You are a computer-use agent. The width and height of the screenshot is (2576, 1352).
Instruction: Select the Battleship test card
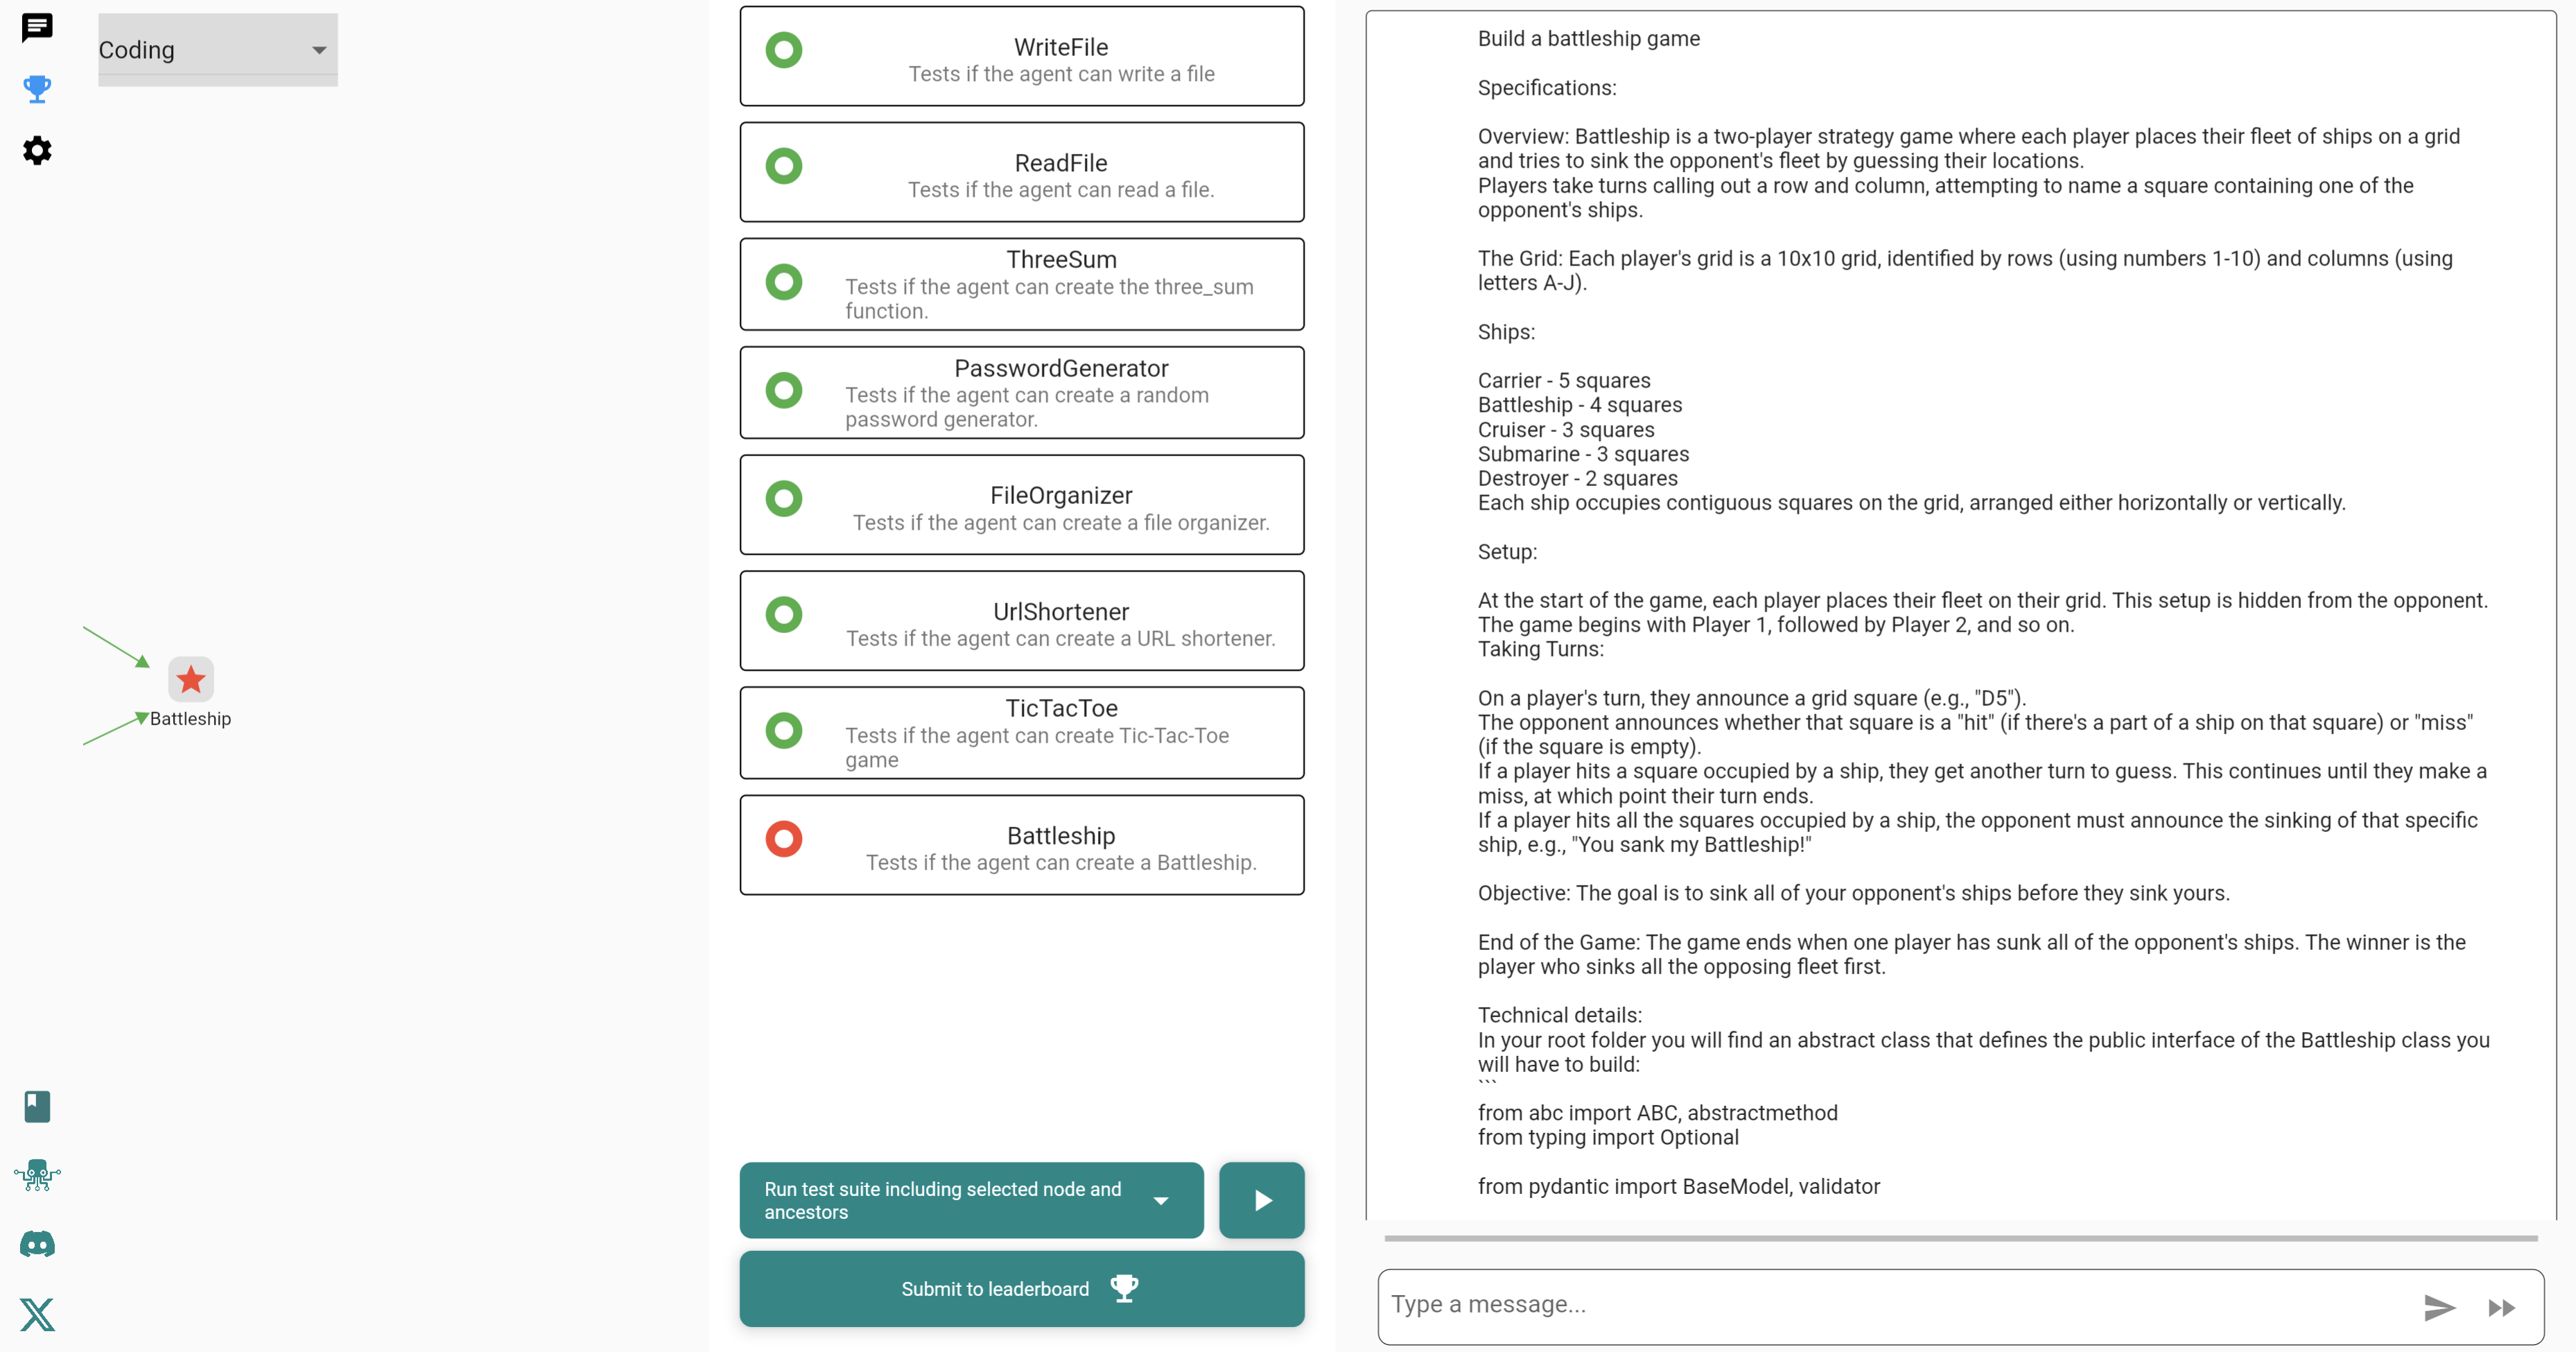[1022, 845]
